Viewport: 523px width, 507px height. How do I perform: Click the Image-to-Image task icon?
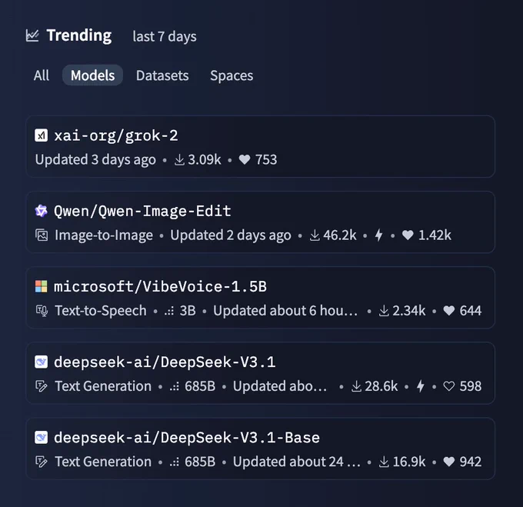42,235
